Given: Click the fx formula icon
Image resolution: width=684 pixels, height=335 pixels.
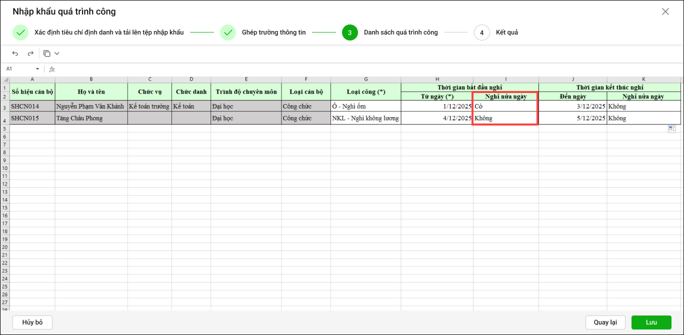Looking at the screenshot, I should [x=52, y=69].
